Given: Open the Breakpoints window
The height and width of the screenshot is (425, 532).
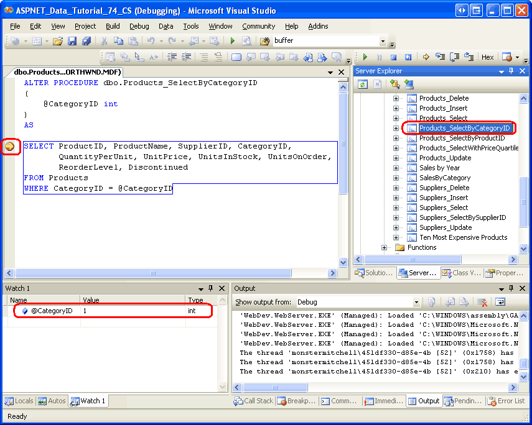Looking at the screenshot, I should [x=297, y=401].
